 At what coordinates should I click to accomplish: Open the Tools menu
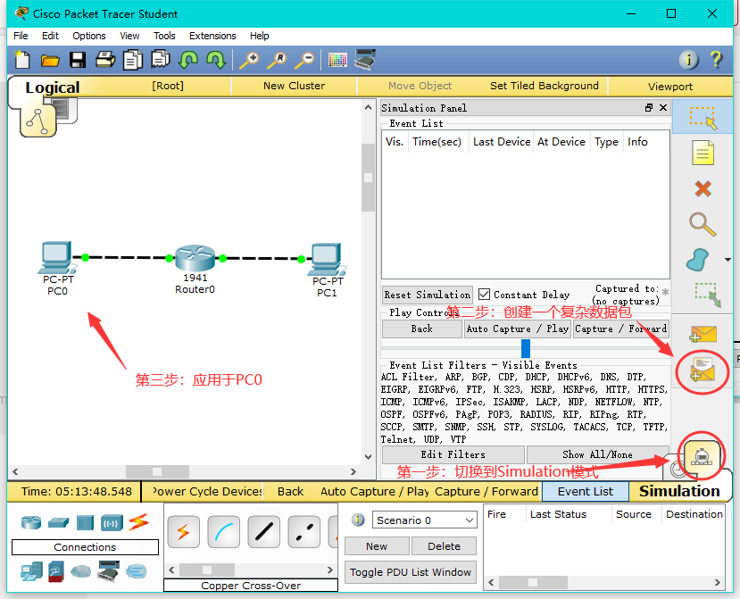point(164,36)
